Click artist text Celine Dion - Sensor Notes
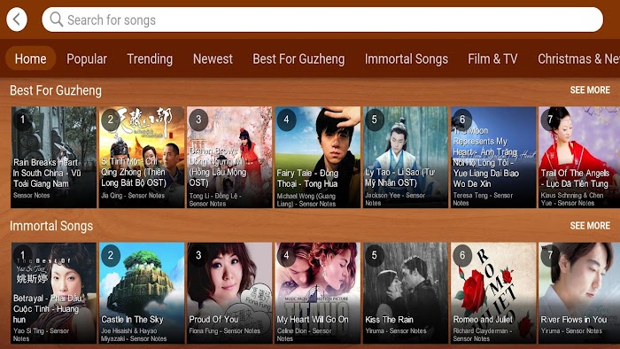Image resolution: width=620 pixels, height=349 pixels. click(304, 334)
